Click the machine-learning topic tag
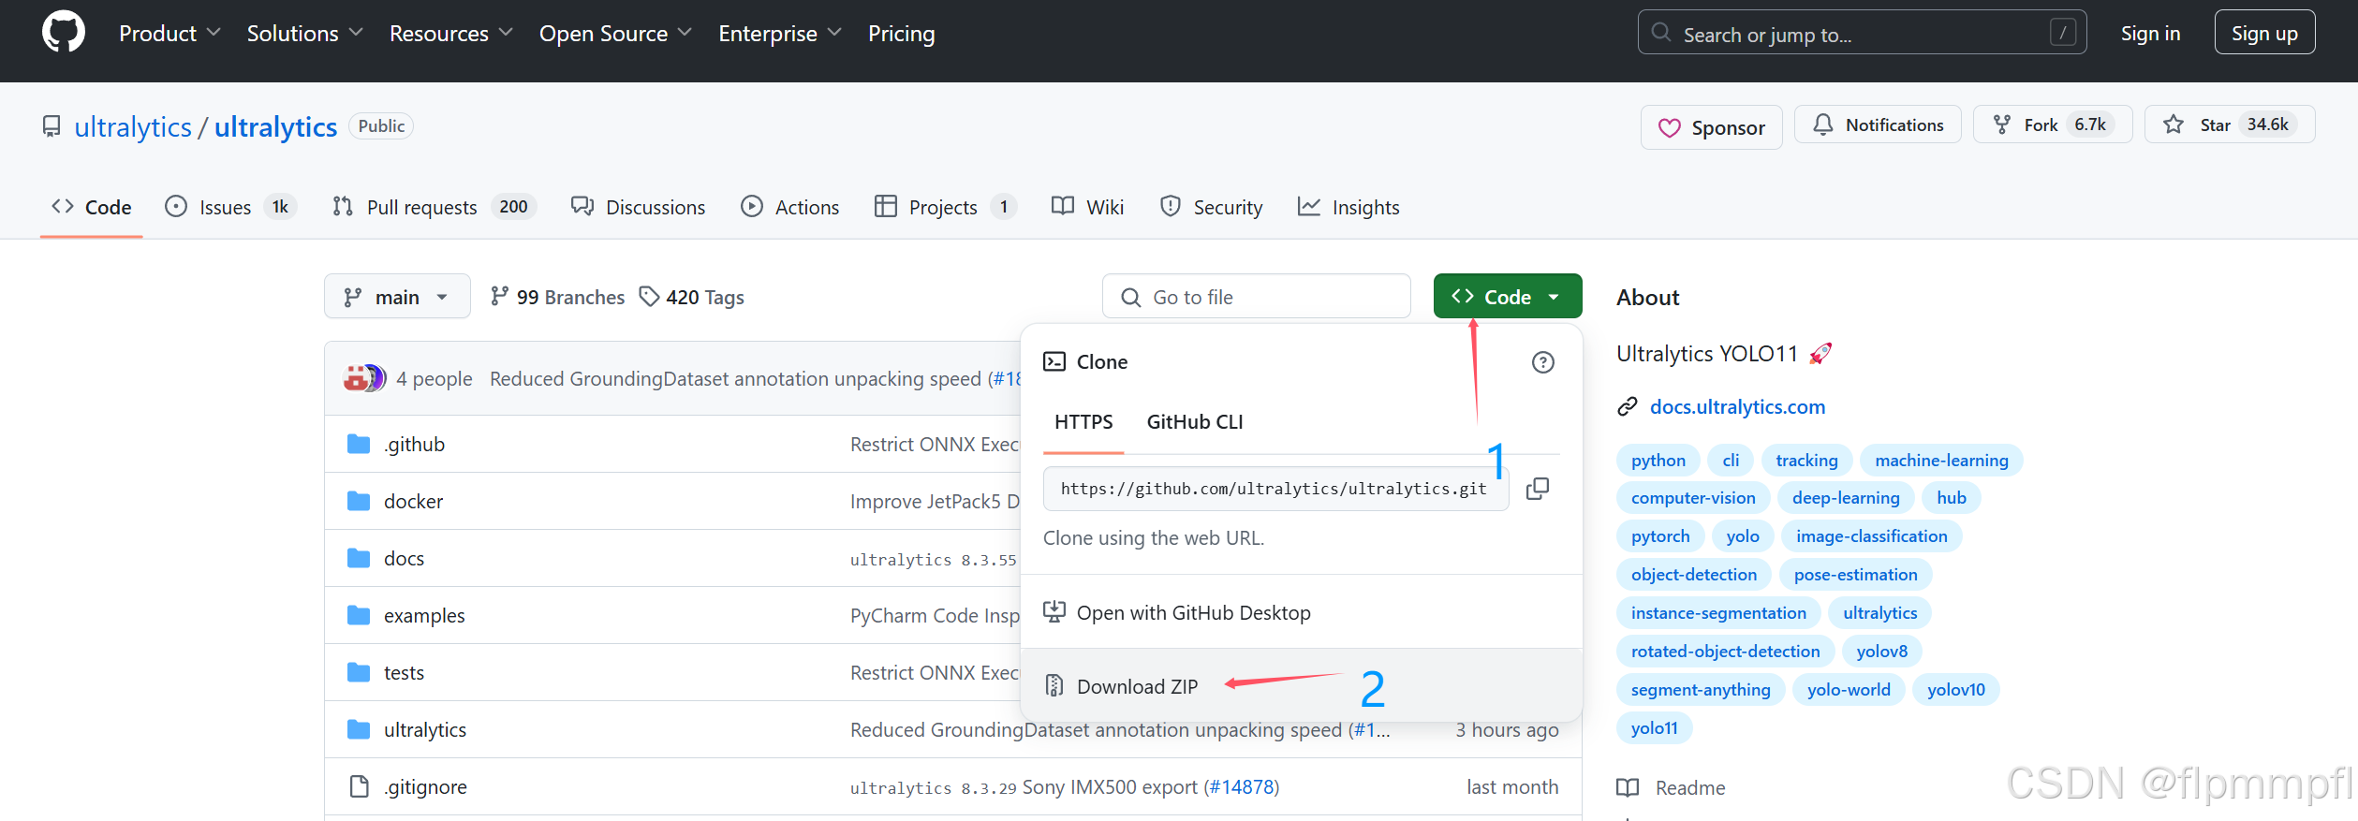The image size is (2358, 821). tap(1941, 460)
